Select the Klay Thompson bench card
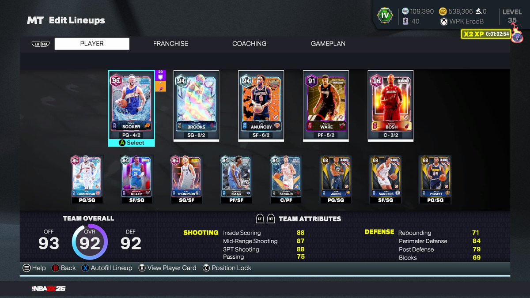 click(187, 179)
